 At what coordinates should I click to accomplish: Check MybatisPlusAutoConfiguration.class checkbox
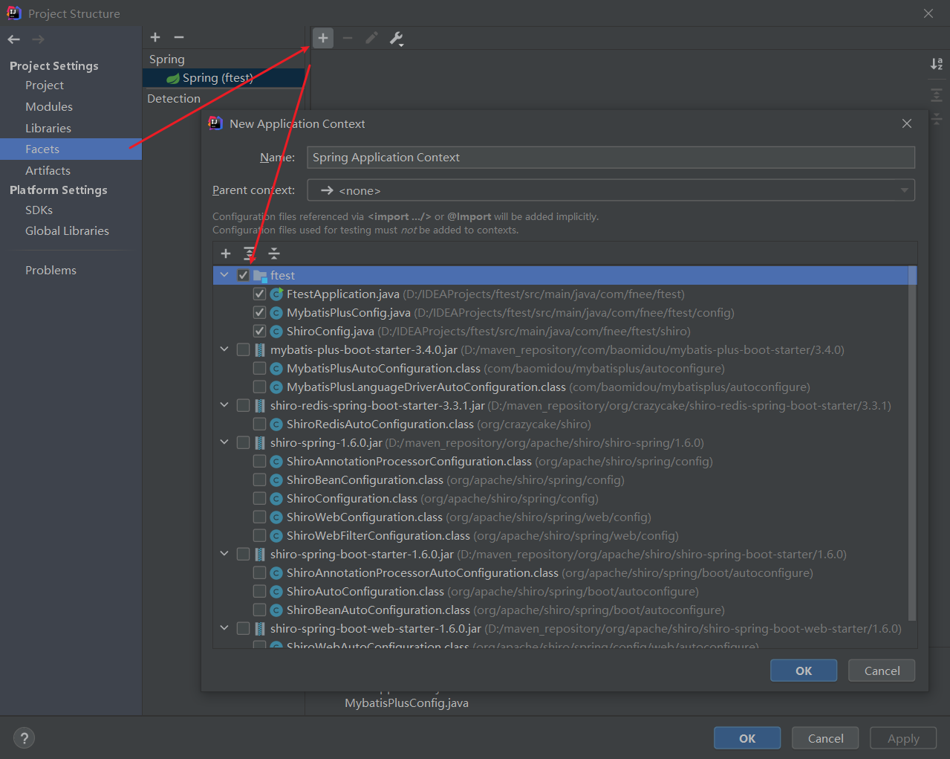(x=259, y=369)
